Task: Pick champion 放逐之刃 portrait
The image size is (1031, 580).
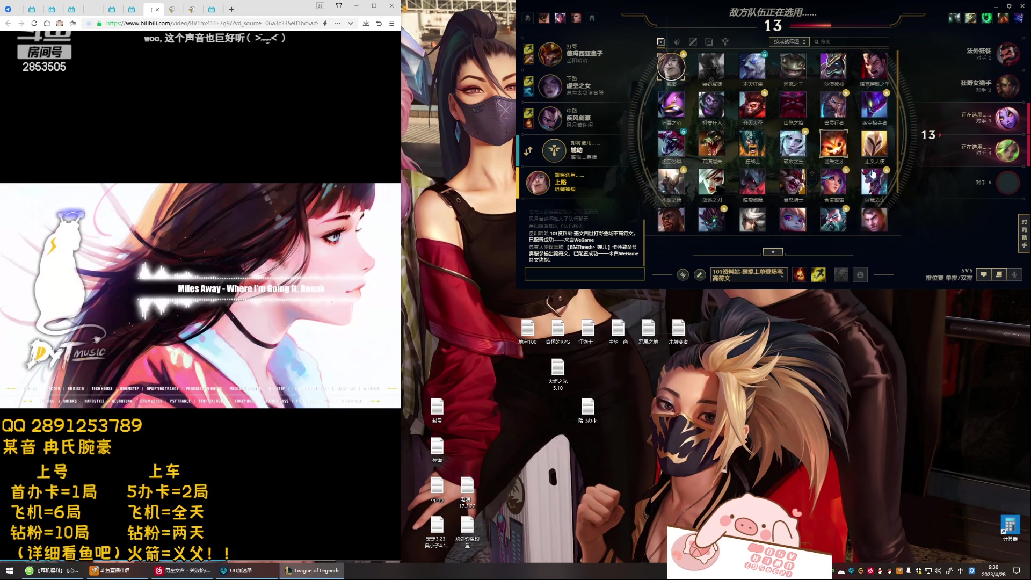Action: (x=711, y=182)
